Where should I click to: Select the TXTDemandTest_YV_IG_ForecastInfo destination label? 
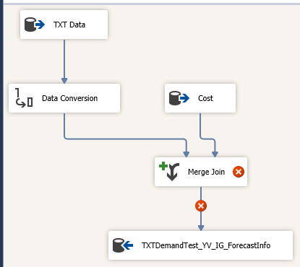pyautogui.click(x=206, y=245)
